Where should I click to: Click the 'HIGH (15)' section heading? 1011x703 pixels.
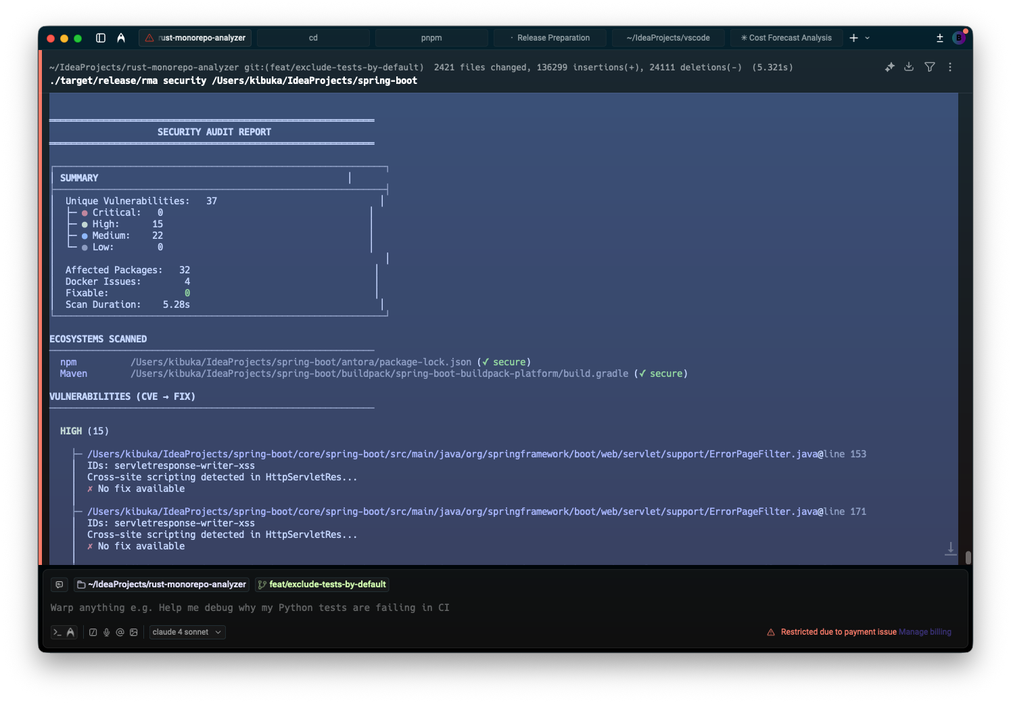pyautogui.click(x=85, y=431)
